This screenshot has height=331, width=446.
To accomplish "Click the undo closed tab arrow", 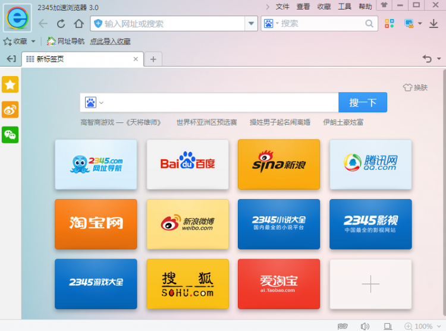I will point(427,59).
